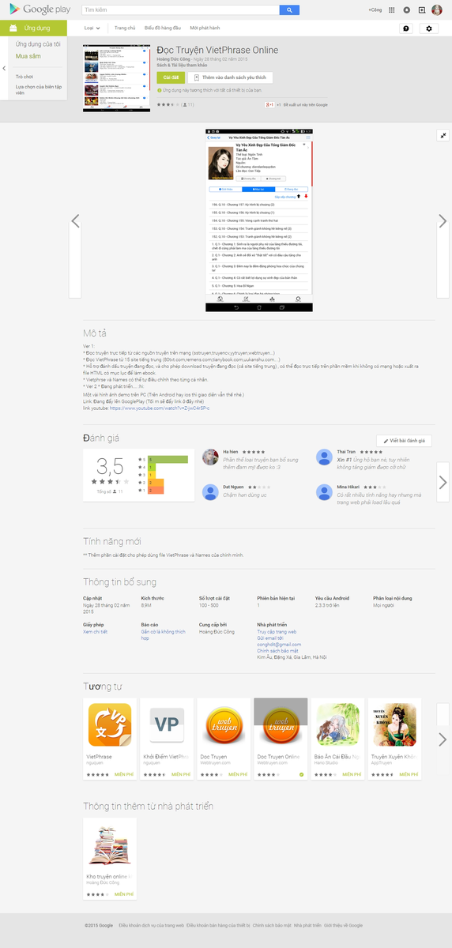Screen dimensions: 452x948
Task: Open the settings gear icon
Action: click(x=429, y=28)
